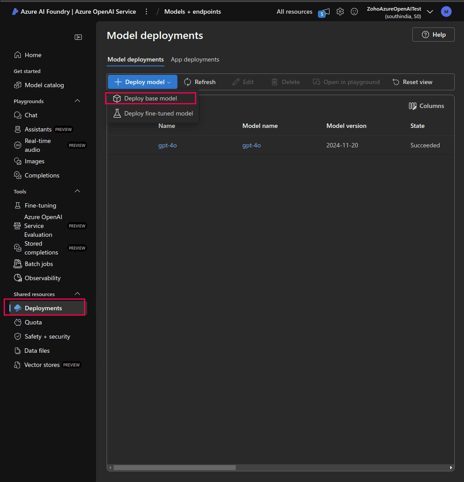Collapse the Playgrounds section
Viewport: 464px width, 482px height.
point(77,101)
